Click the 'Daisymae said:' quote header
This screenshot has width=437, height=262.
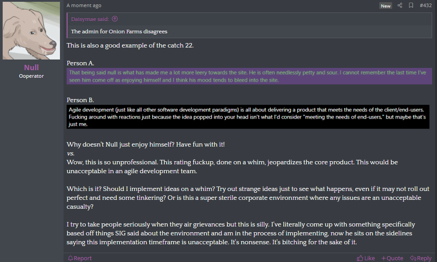(x=90, y=19)
